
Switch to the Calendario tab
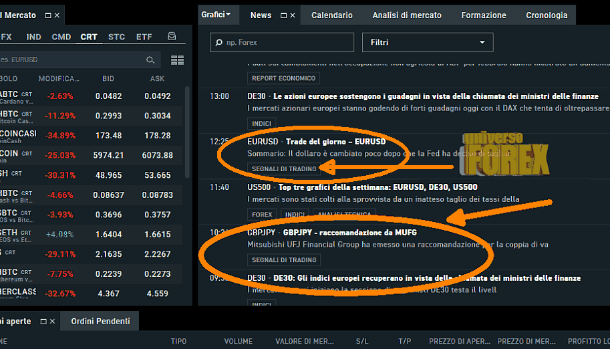pos(331,15)
